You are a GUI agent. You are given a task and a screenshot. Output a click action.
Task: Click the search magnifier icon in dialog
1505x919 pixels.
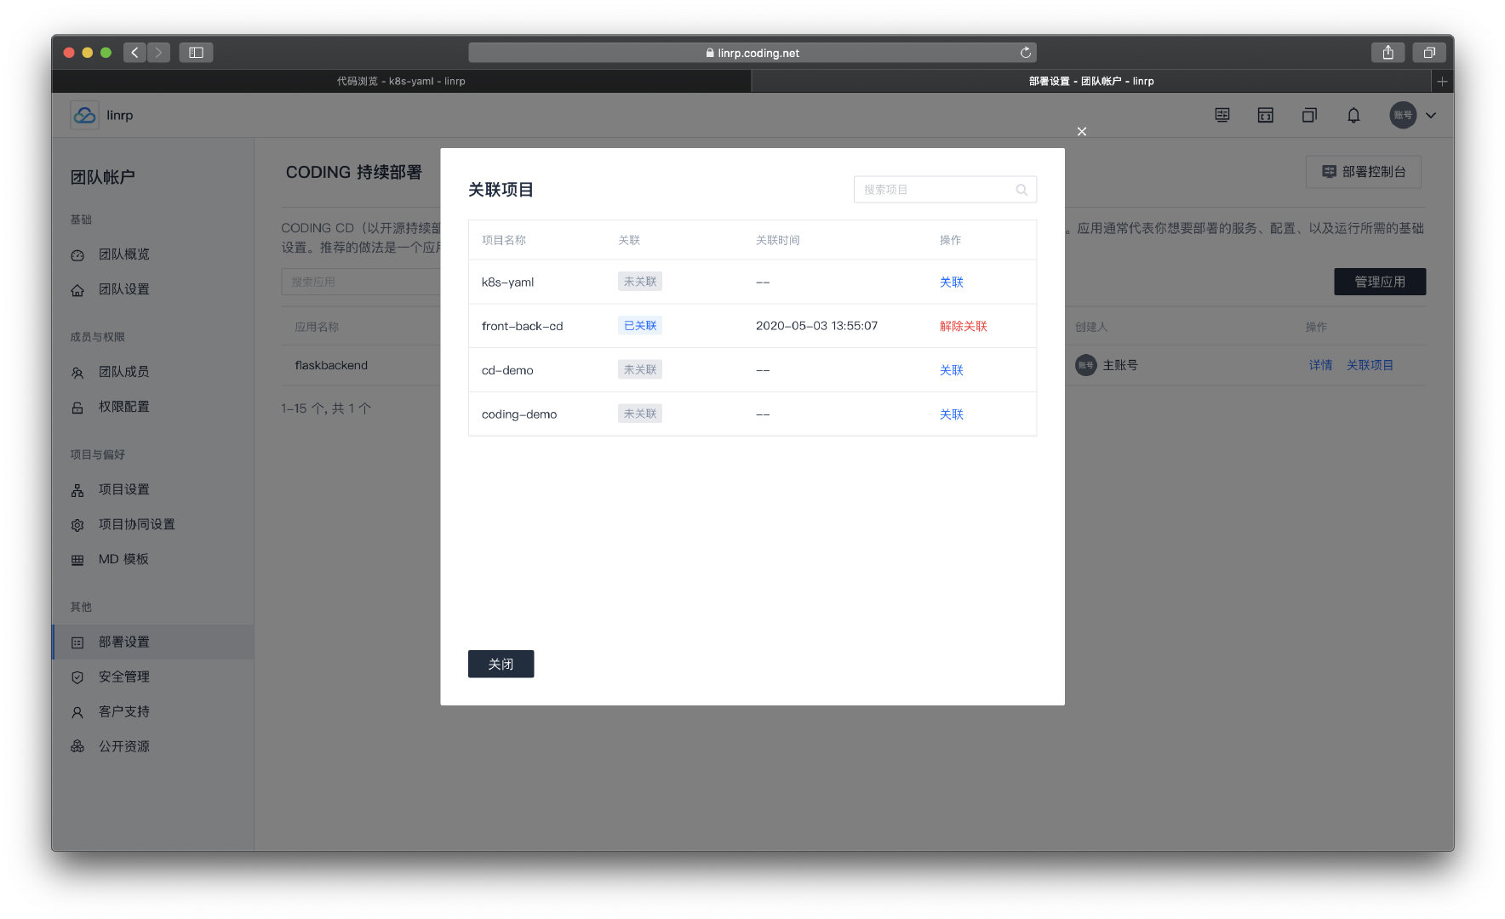(x=1021, y=190)
